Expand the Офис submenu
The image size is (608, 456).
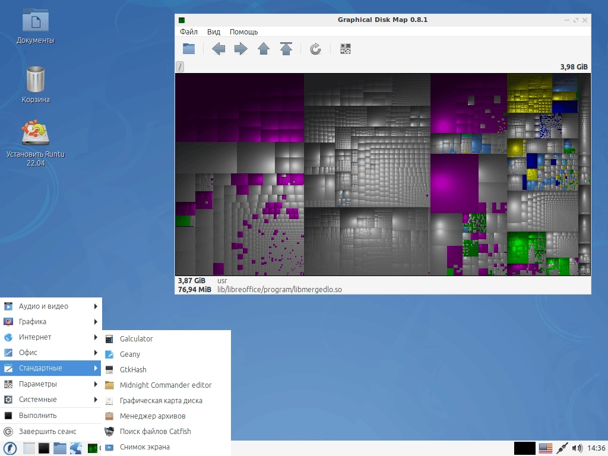click(x=50, y=353)
